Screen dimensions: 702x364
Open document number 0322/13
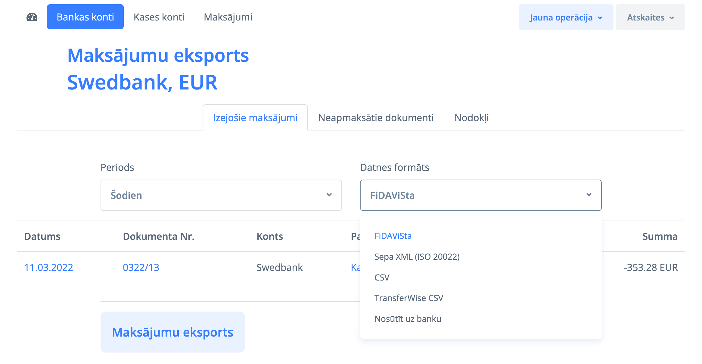click(141, 268)
